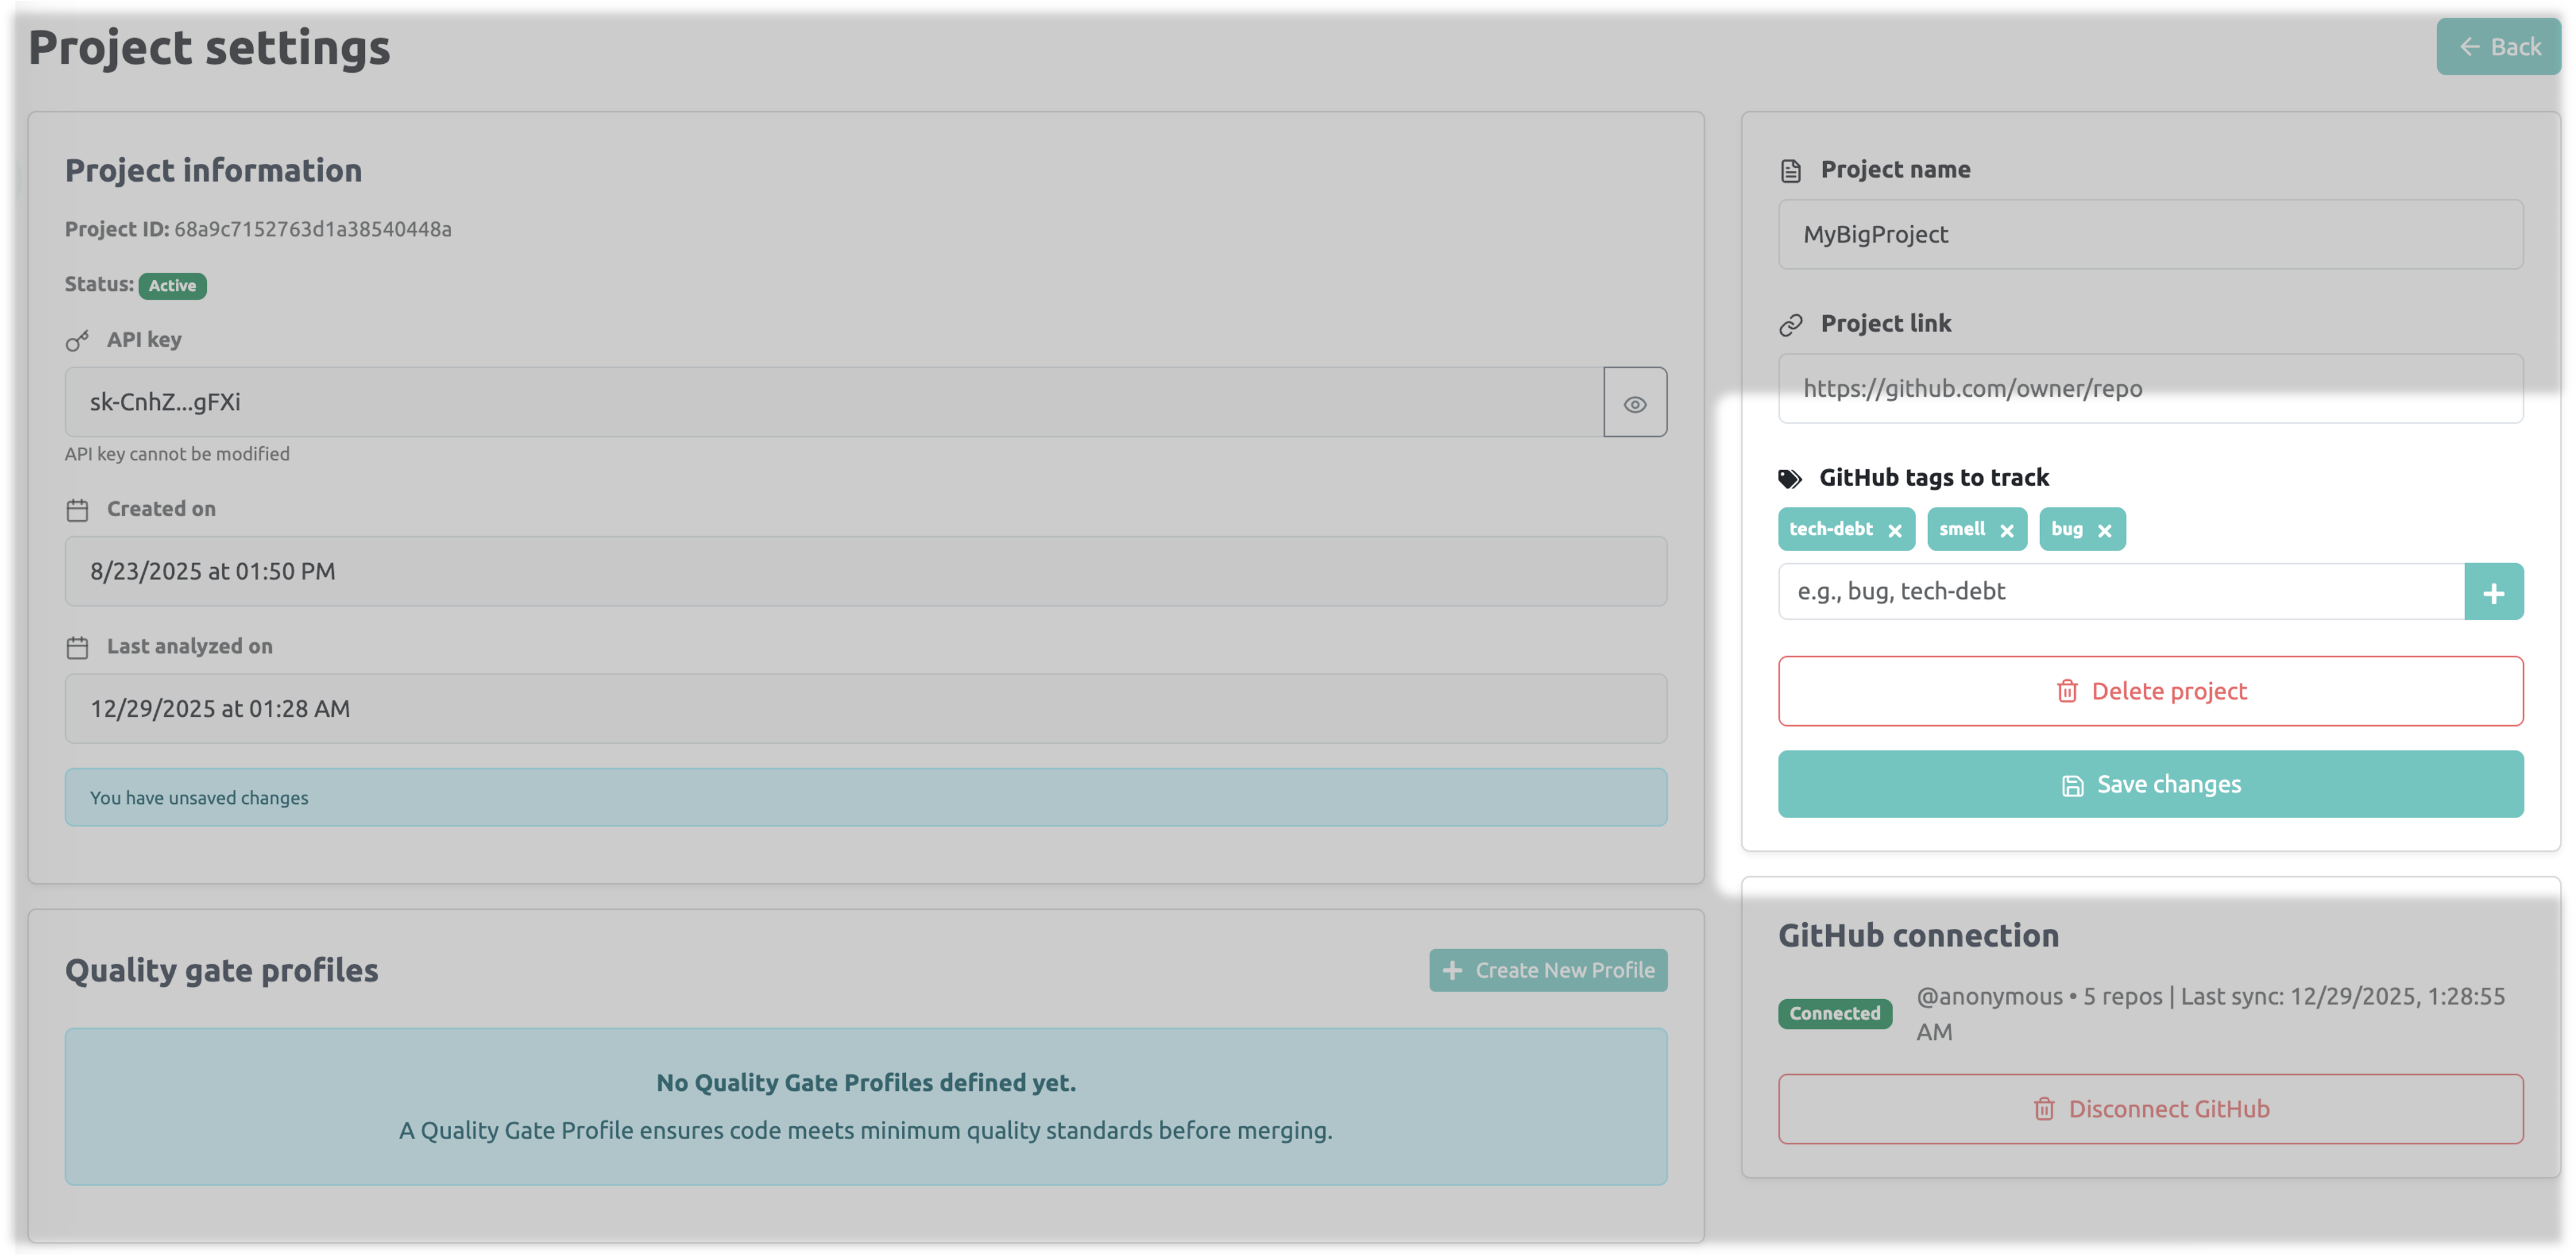Viewport: 2576px width, 1256px height.
Task: Toggle API key visibility with the eye icon
Action: [1636, 402]
